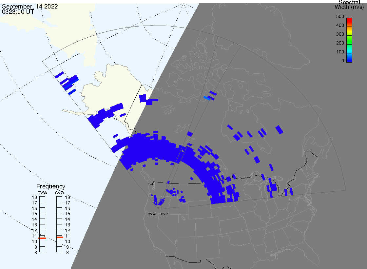Viewport: 367px width, 269px height.
Task: Click the red cvw frequency marker
Action: [42, 238]
